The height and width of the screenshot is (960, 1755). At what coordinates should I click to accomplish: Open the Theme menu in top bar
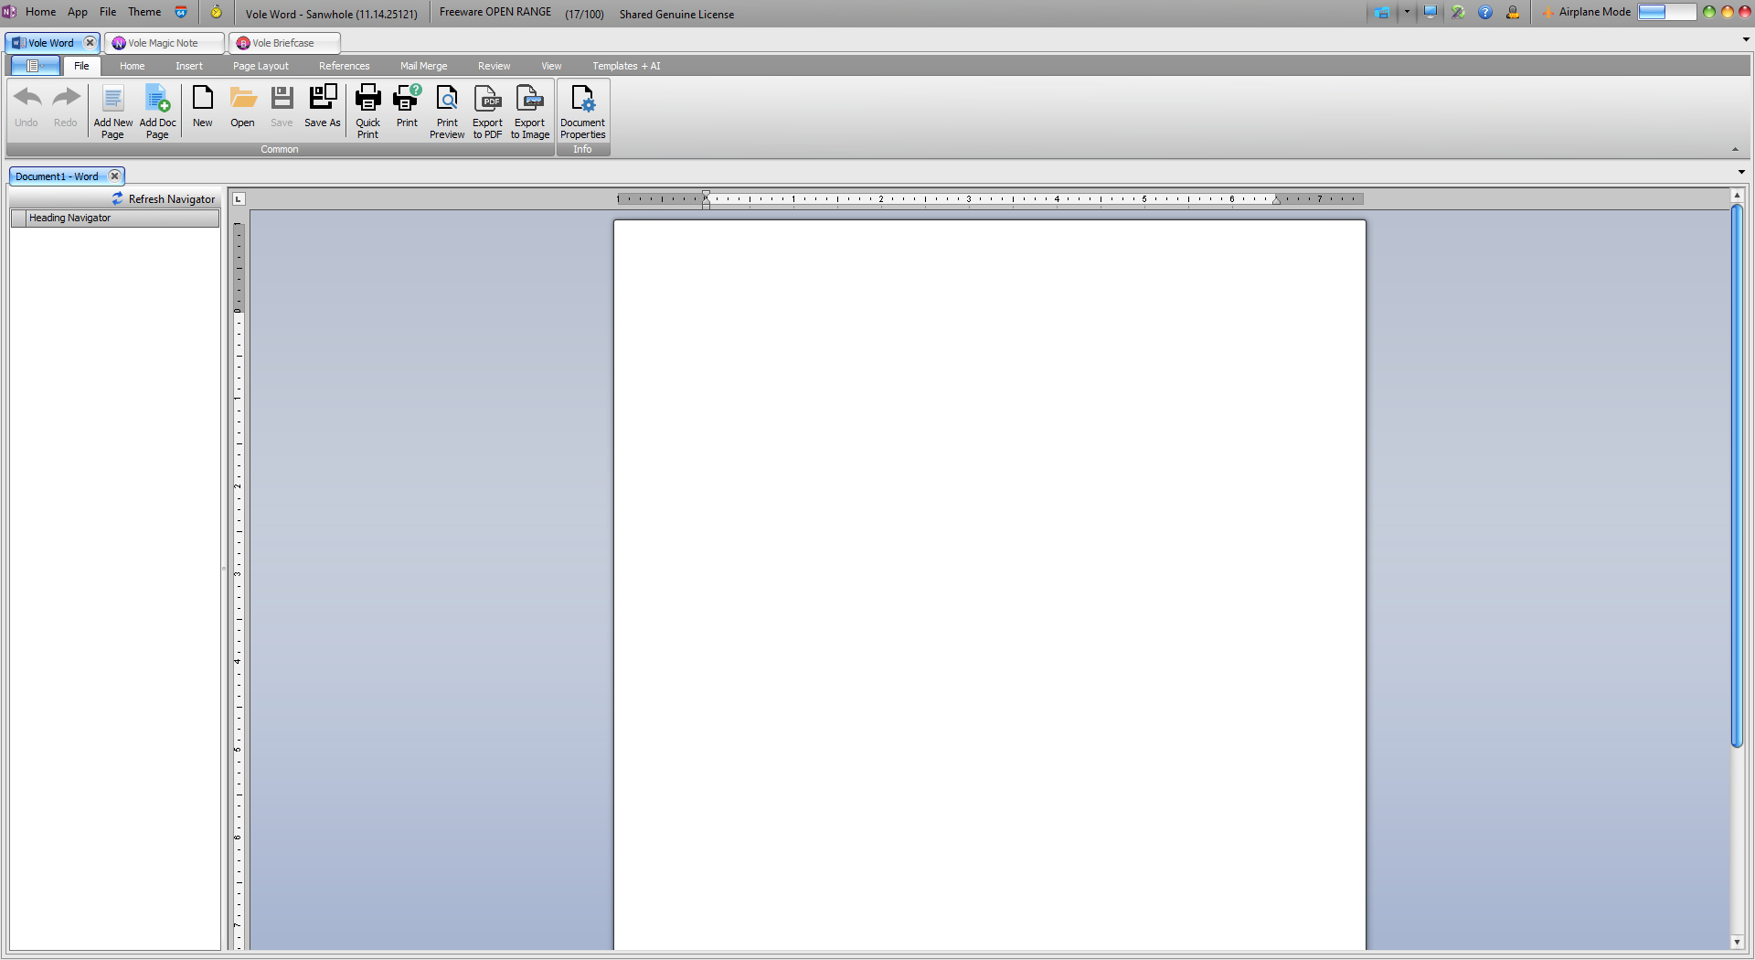[144, 12]
